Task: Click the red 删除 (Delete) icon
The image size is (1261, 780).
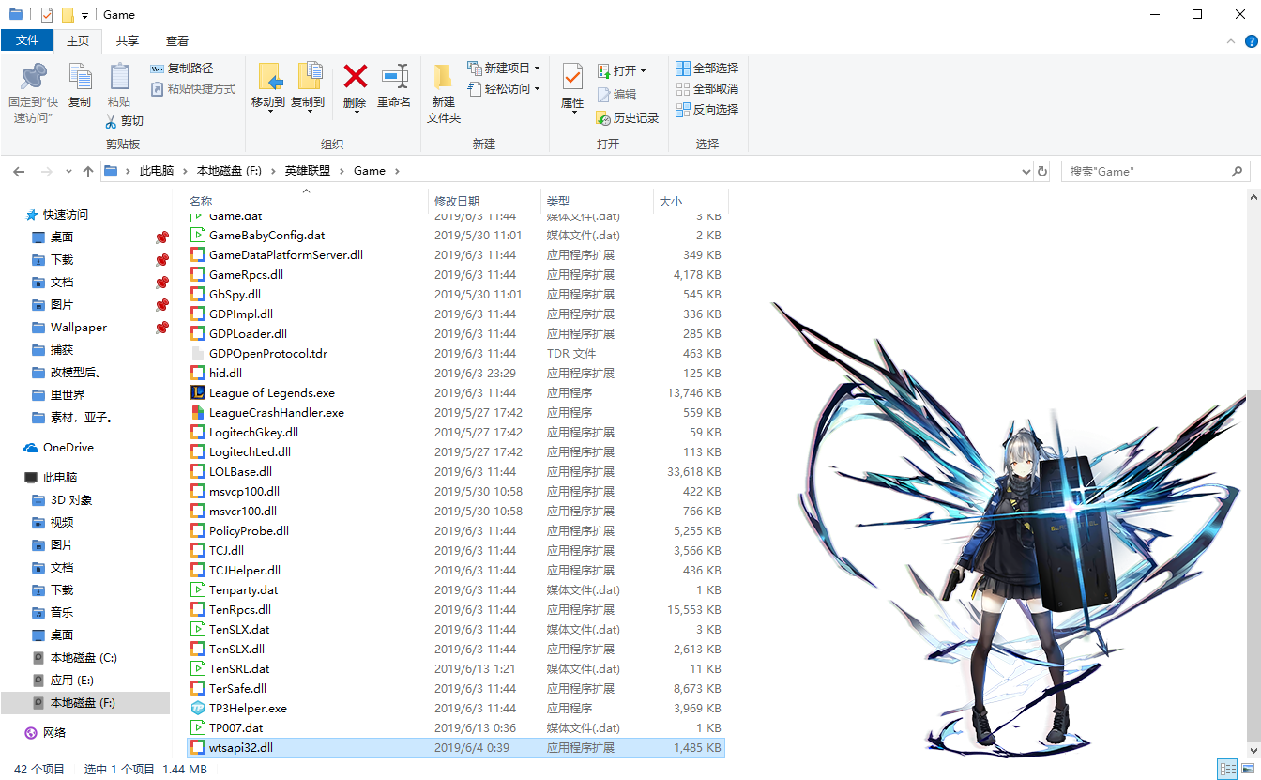Action: pos(355,77)
